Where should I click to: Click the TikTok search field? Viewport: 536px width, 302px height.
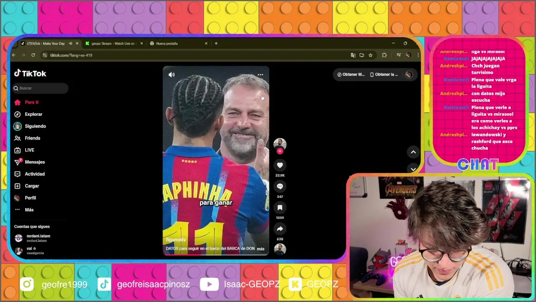tap(40, 88)
